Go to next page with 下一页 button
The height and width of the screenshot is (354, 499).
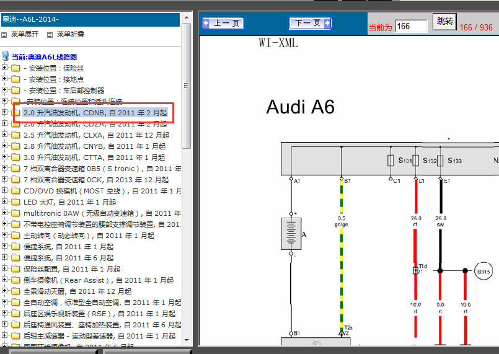point(310,23)
